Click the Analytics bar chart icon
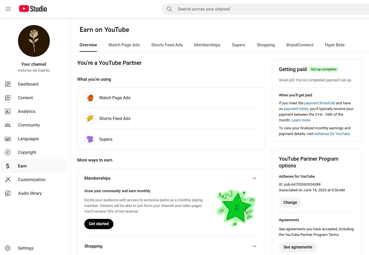This screenshot has height=255, width=369. 8,111
